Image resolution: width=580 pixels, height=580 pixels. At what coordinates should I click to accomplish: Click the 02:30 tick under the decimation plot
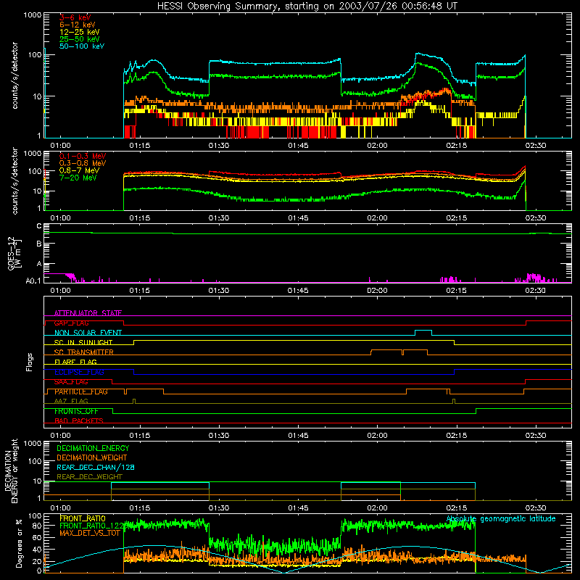pos(536,508)
